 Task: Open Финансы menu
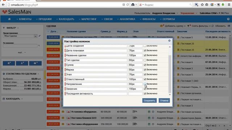148,19
